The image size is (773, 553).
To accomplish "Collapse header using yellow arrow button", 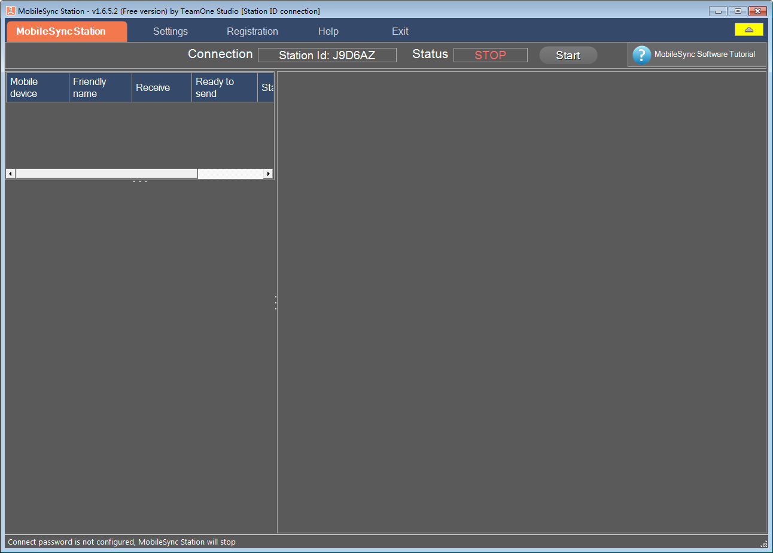I will coord(749,29).
